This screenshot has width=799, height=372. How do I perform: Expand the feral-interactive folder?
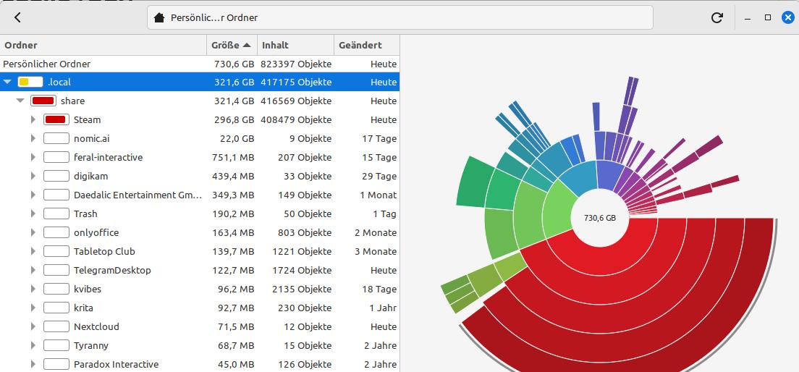(x=33, y=158)
